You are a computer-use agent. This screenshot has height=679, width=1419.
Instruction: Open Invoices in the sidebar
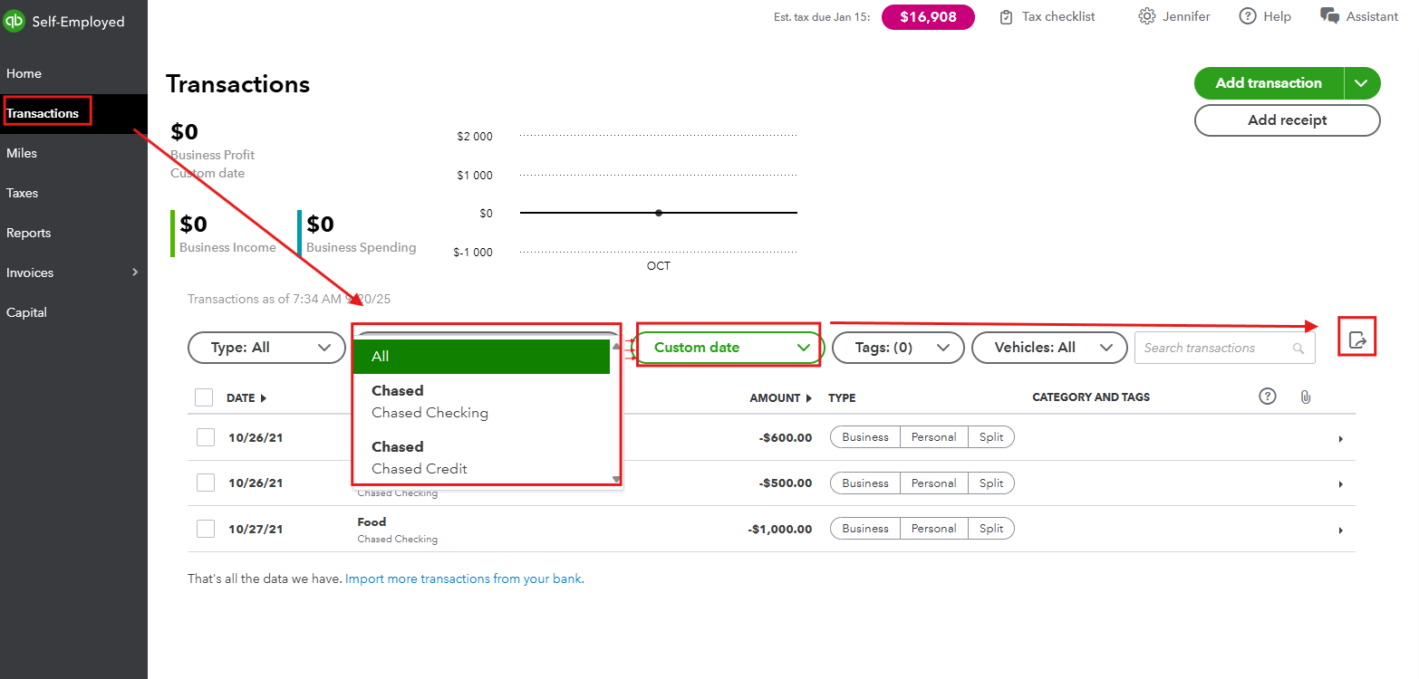click(73, 273)
